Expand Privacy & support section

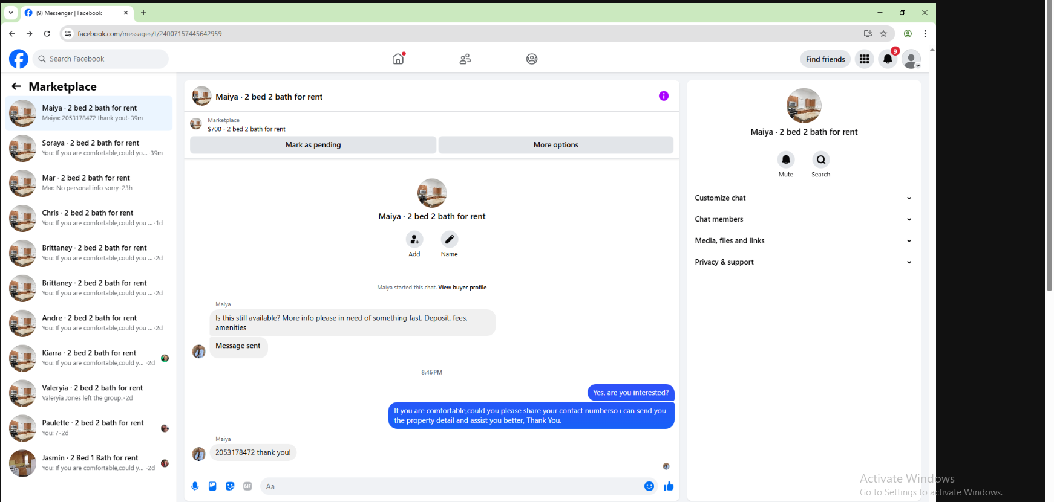[804, 262]
